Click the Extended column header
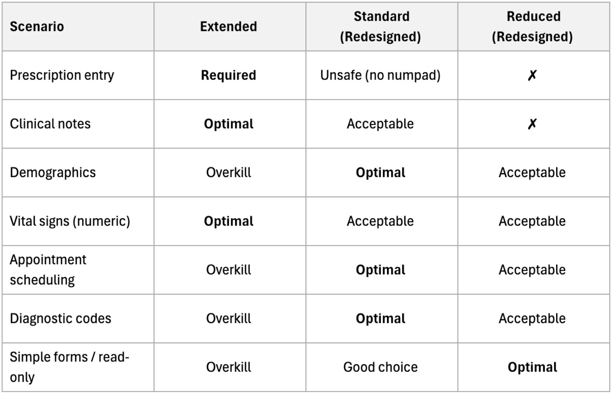 point(229,27)
